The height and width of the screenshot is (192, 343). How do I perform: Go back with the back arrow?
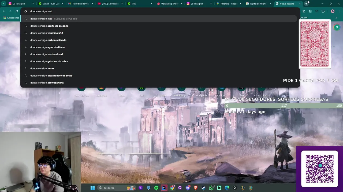click(4, 11)
